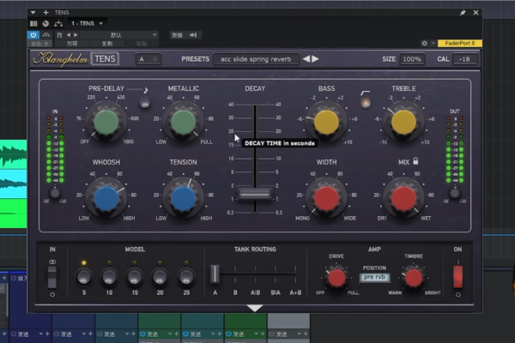515x343 pixels.
Task: Go to previous host preset arrow beside 默认
Action: coord(69,35)
